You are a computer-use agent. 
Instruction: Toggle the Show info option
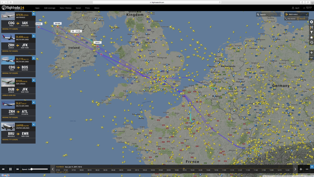pyautogui.click(x=301, y=19)
